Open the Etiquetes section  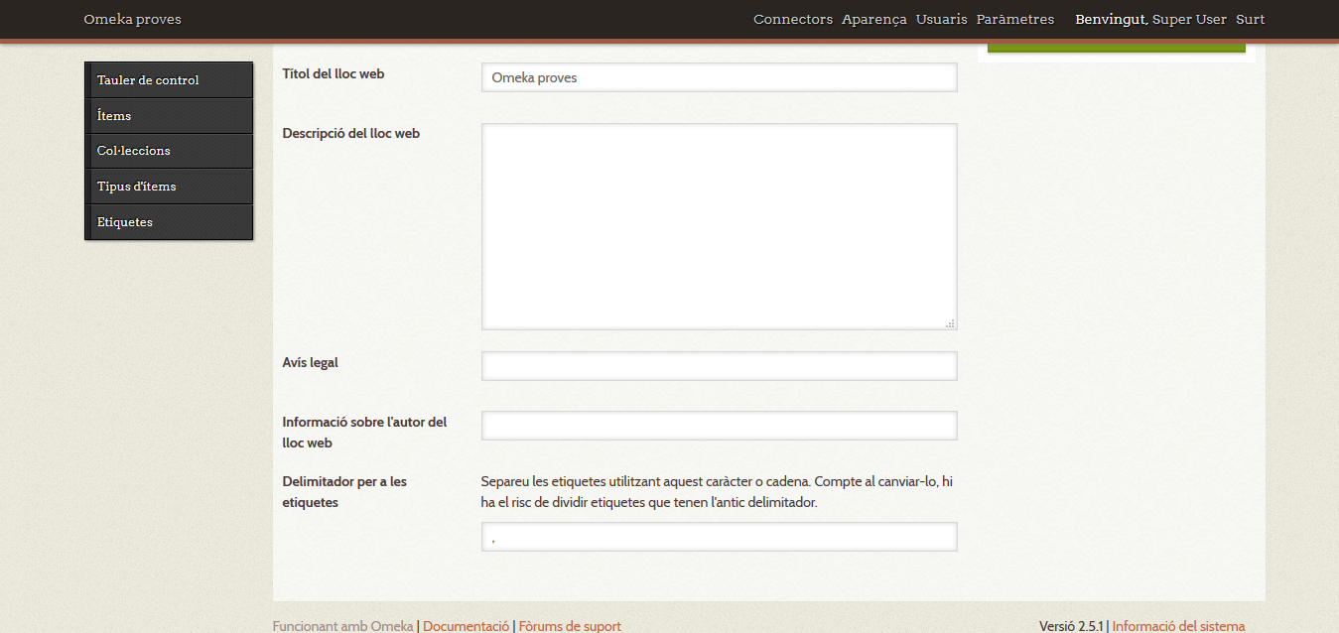(124, 221)
